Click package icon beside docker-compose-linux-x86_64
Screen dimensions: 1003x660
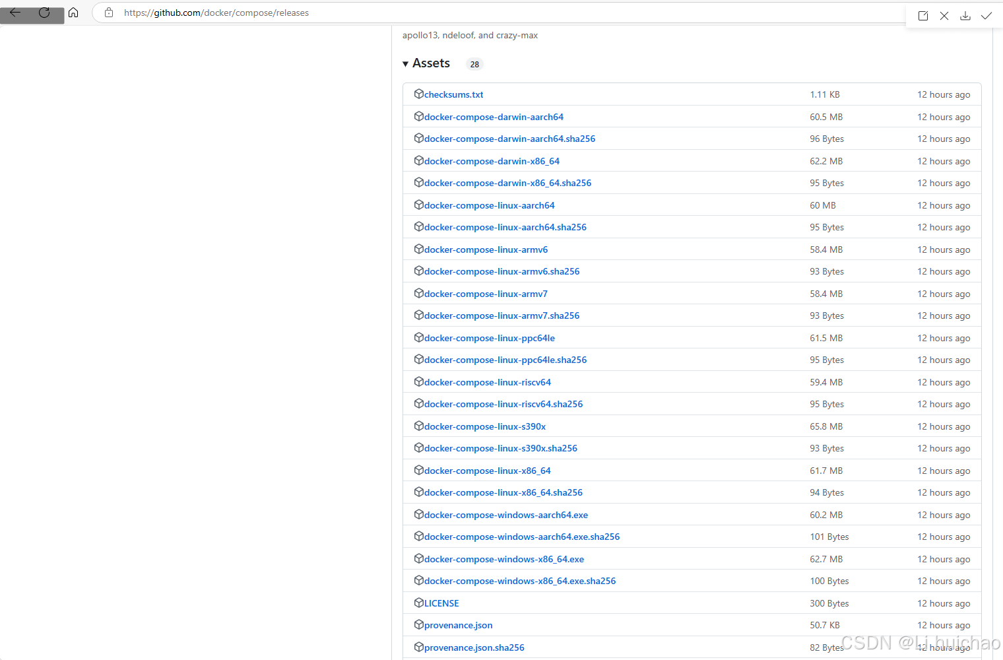418,470
